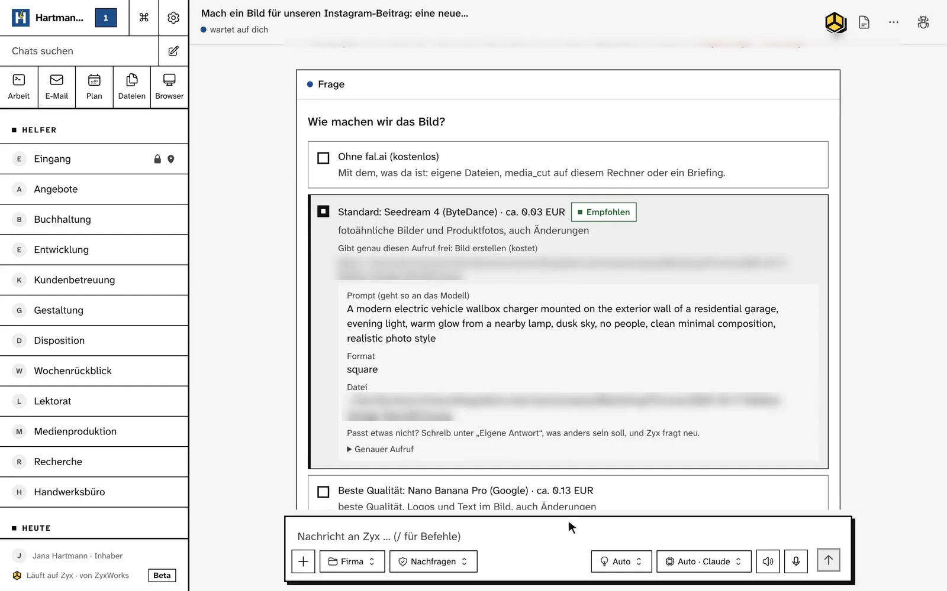Switch to the Plan calendar
The width and height of the screenshot is (947, 591).
click(x=94, y=87)
